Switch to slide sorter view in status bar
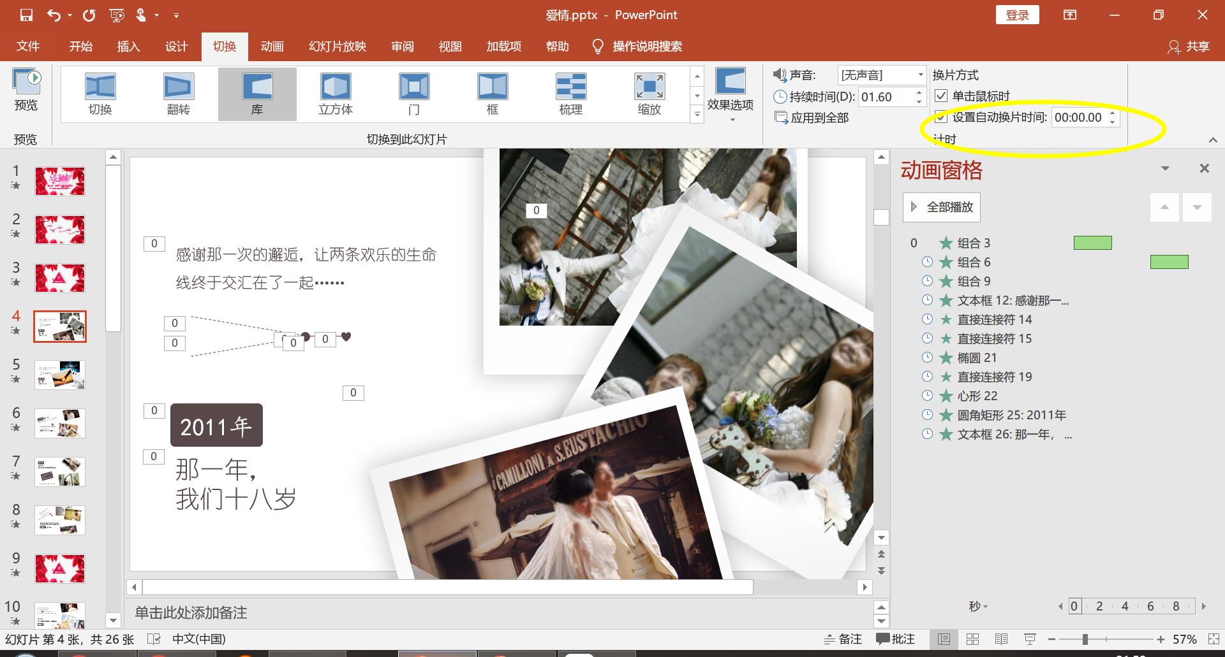This screenshot has height=657, width=1225. pos(972,639)
